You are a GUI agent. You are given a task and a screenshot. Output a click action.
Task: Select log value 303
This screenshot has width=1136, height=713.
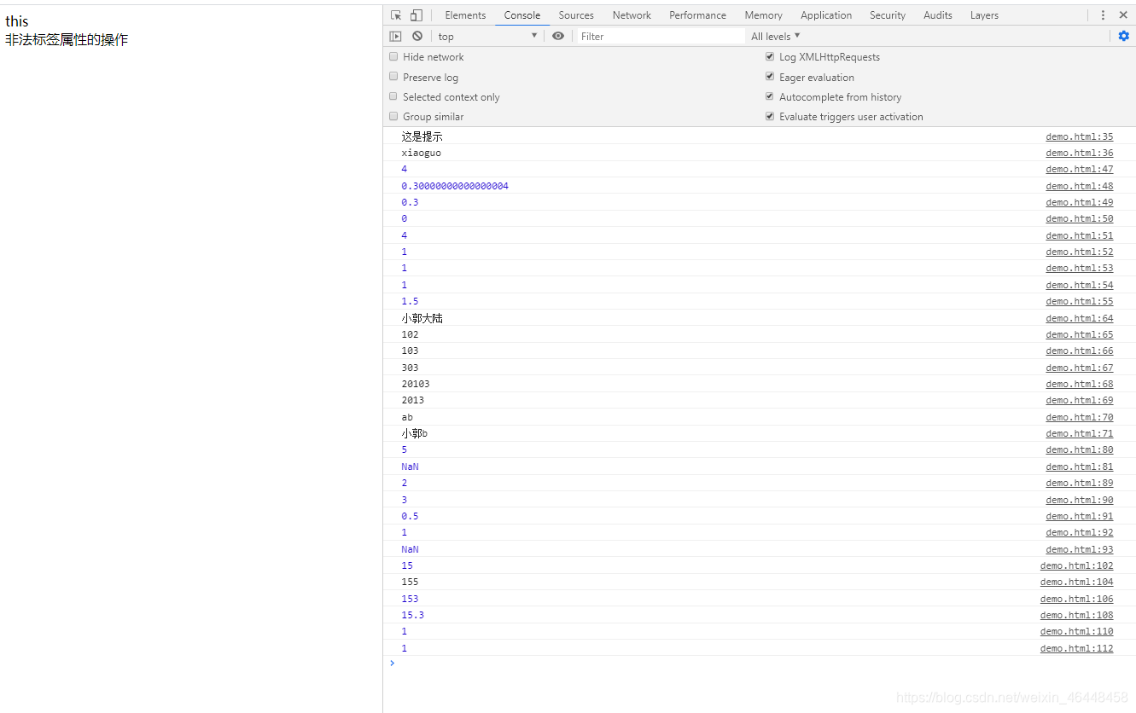tap(410, 368)
